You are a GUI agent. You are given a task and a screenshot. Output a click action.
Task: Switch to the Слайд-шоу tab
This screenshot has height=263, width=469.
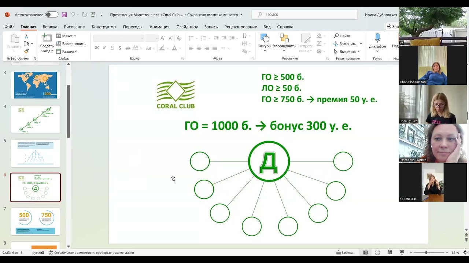(187, 27)
